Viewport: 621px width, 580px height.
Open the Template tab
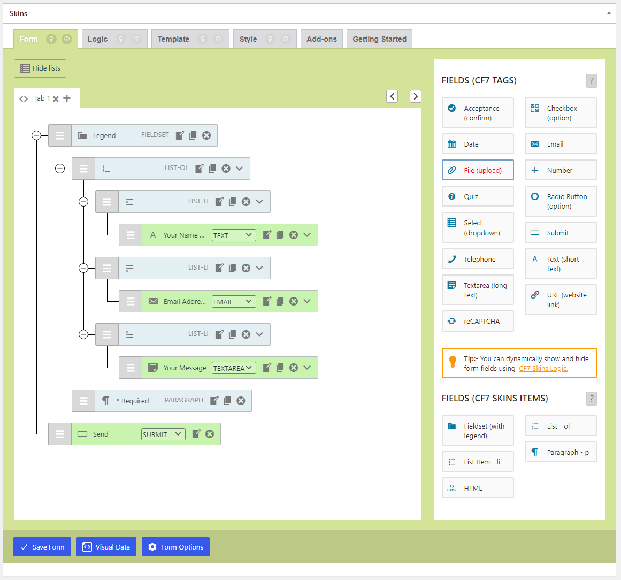coord(173,39)
